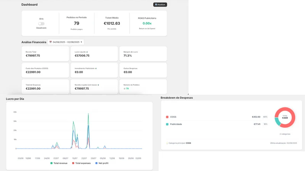This screenshot has width=305, height=171.
Task: Click the Return on Ad Spend caption
Action: [147, 28]
